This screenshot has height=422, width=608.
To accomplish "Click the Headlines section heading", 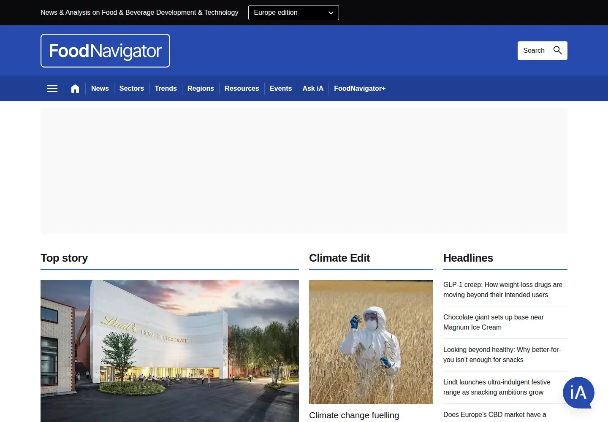I will 468,258.
